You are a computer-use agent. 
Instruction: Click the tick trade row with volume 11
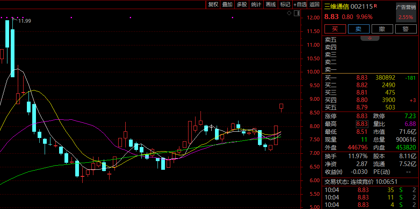[x=371, y=197]
